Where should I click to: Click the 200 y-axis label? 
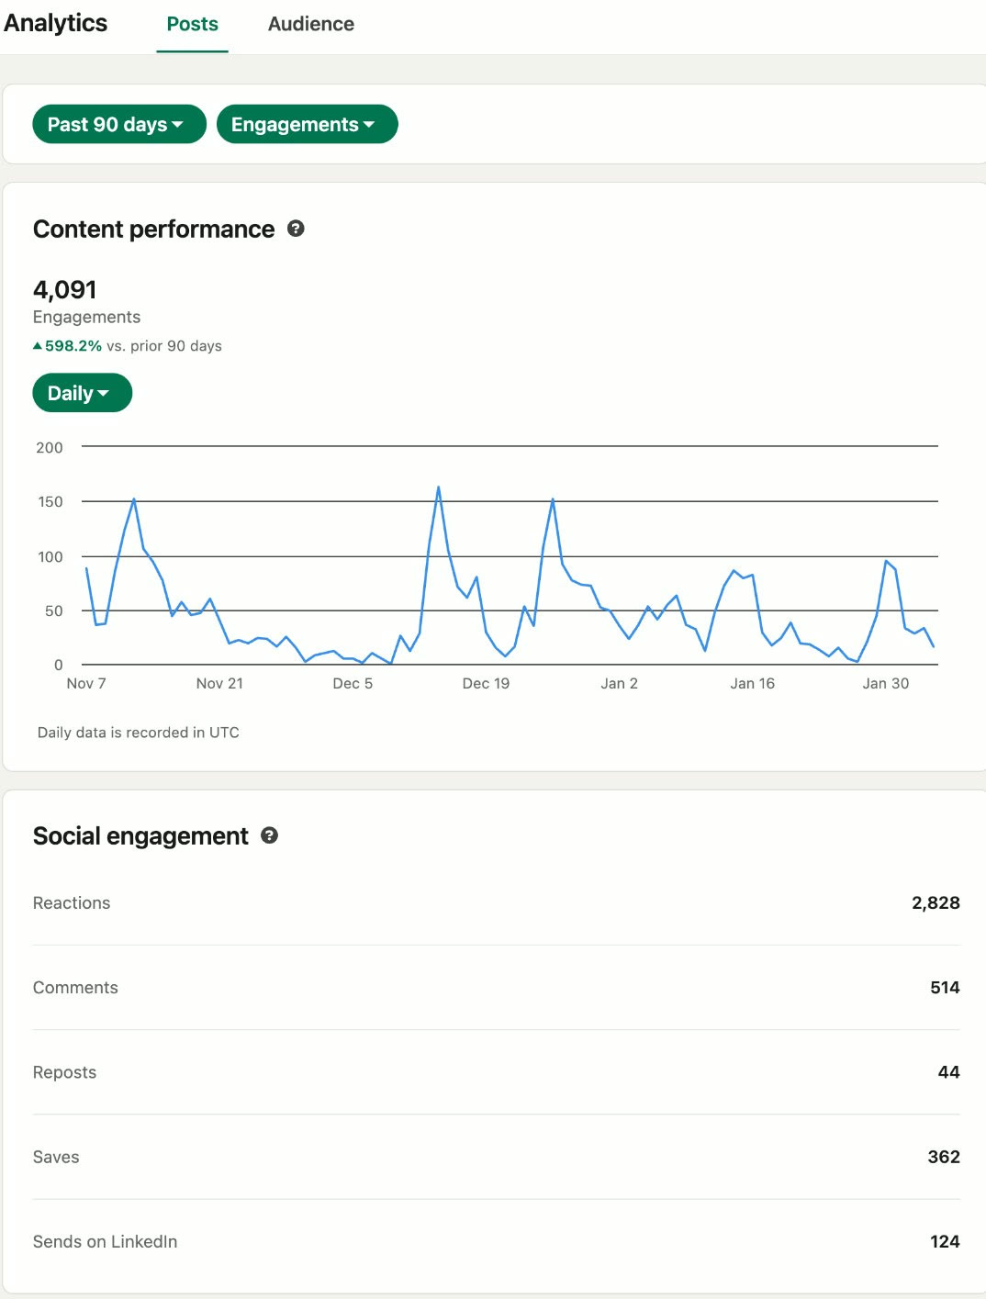click(50, 447)
